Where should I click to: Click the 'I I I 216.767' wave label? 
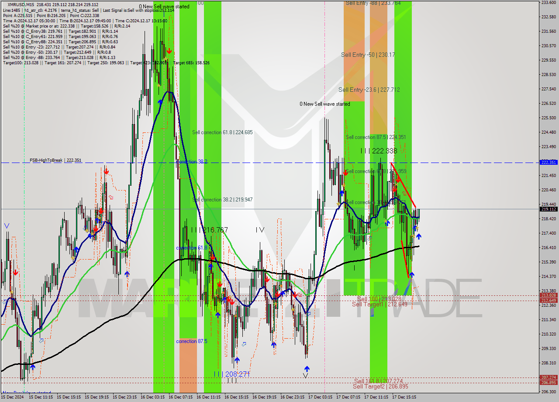(209, 230)
